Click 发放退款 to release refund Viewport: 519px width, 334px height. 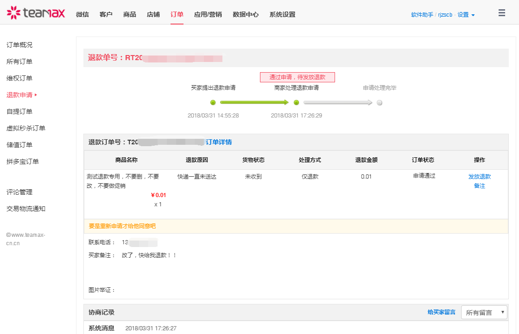(x=480, y=176)
